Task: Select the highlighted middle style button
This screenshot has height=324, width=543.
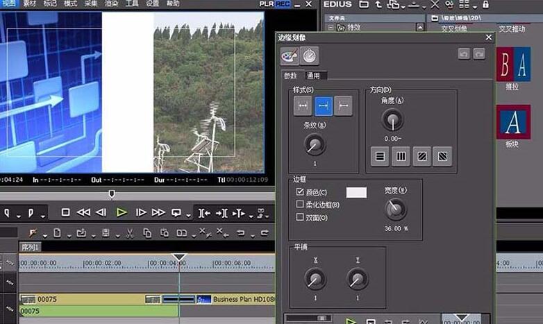Action: coord(323,105)
